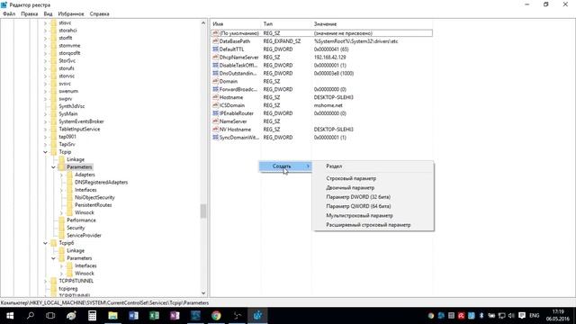576x324 pixels.
Task: Choose Расширяемый строковый параметр option
Action: [x=368, y=225]
